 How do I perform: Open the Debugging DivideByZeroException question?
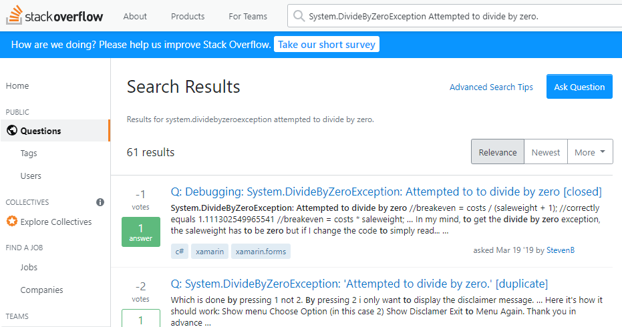point(385,192)
